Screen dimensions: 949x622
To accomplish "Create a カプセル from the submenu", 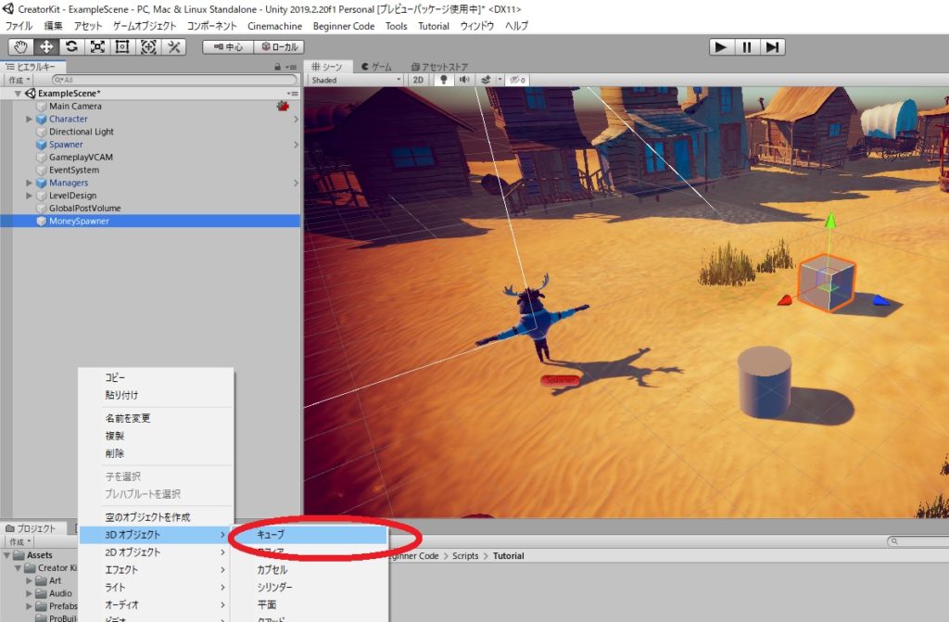I will click(x=310, y=569).
